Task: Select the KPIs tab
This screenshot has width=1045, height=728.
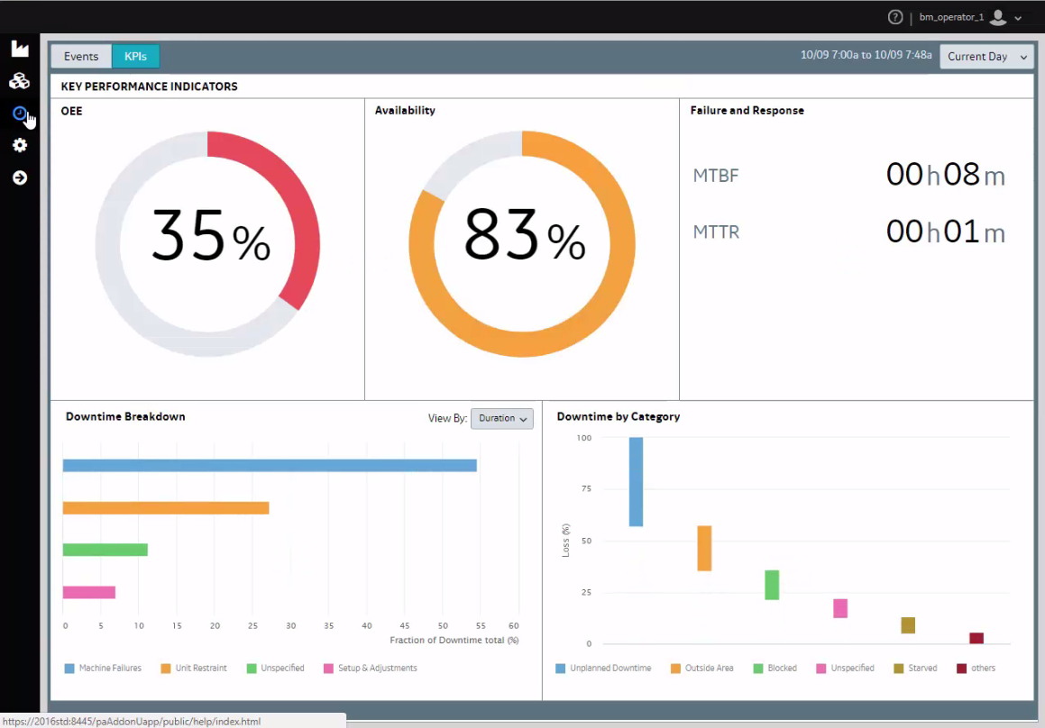Action: click(135, 57)
